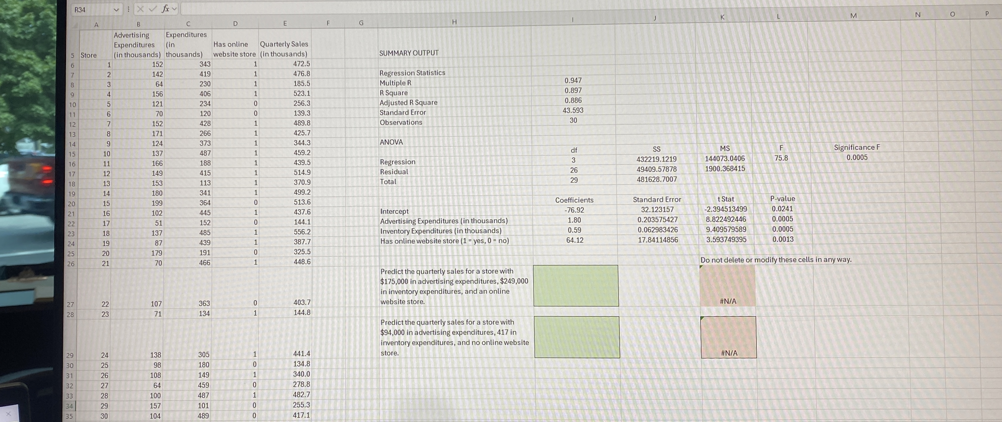Click the Significance F header cell
This screenshot has width=1002, height=422.
[857, 147]
